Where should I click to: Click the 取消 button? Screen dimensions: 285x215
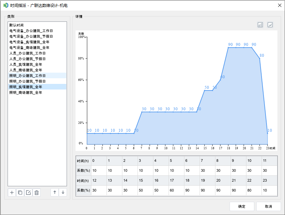(269, 206)
